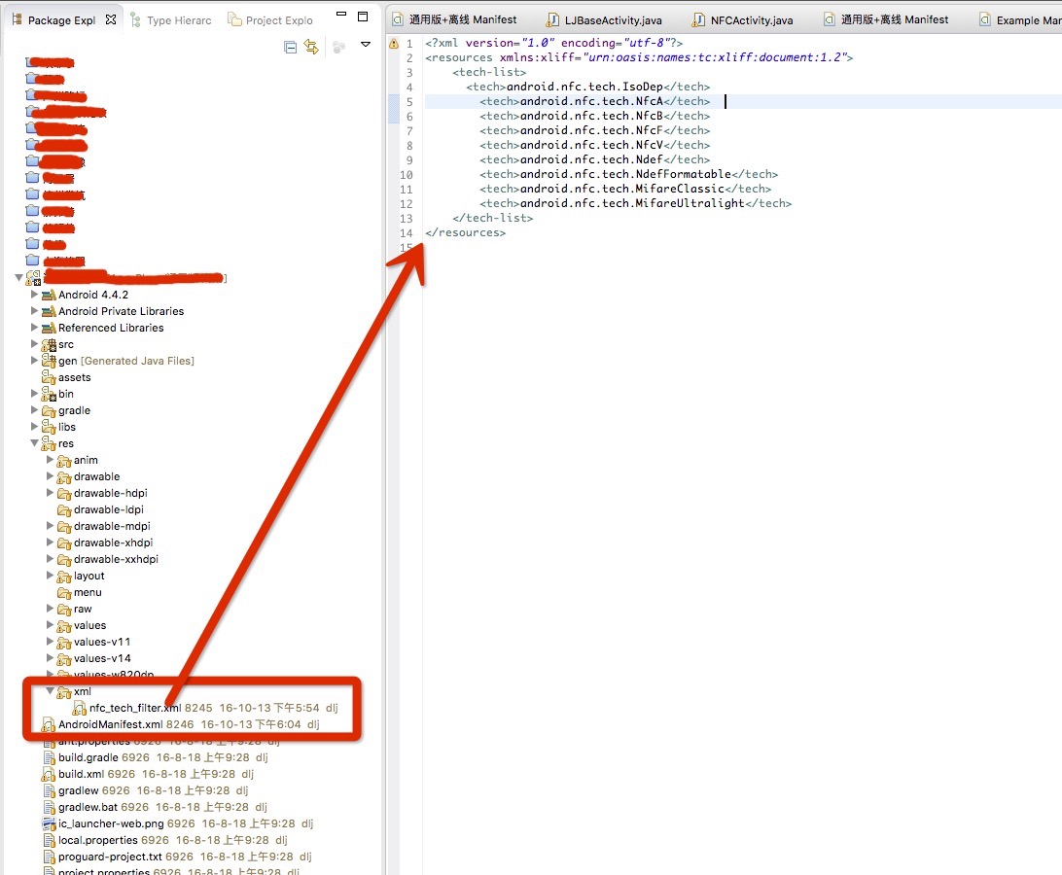Collapse the xml folder
Viewport: 1062px width, 875px height.
pos(51,691)
